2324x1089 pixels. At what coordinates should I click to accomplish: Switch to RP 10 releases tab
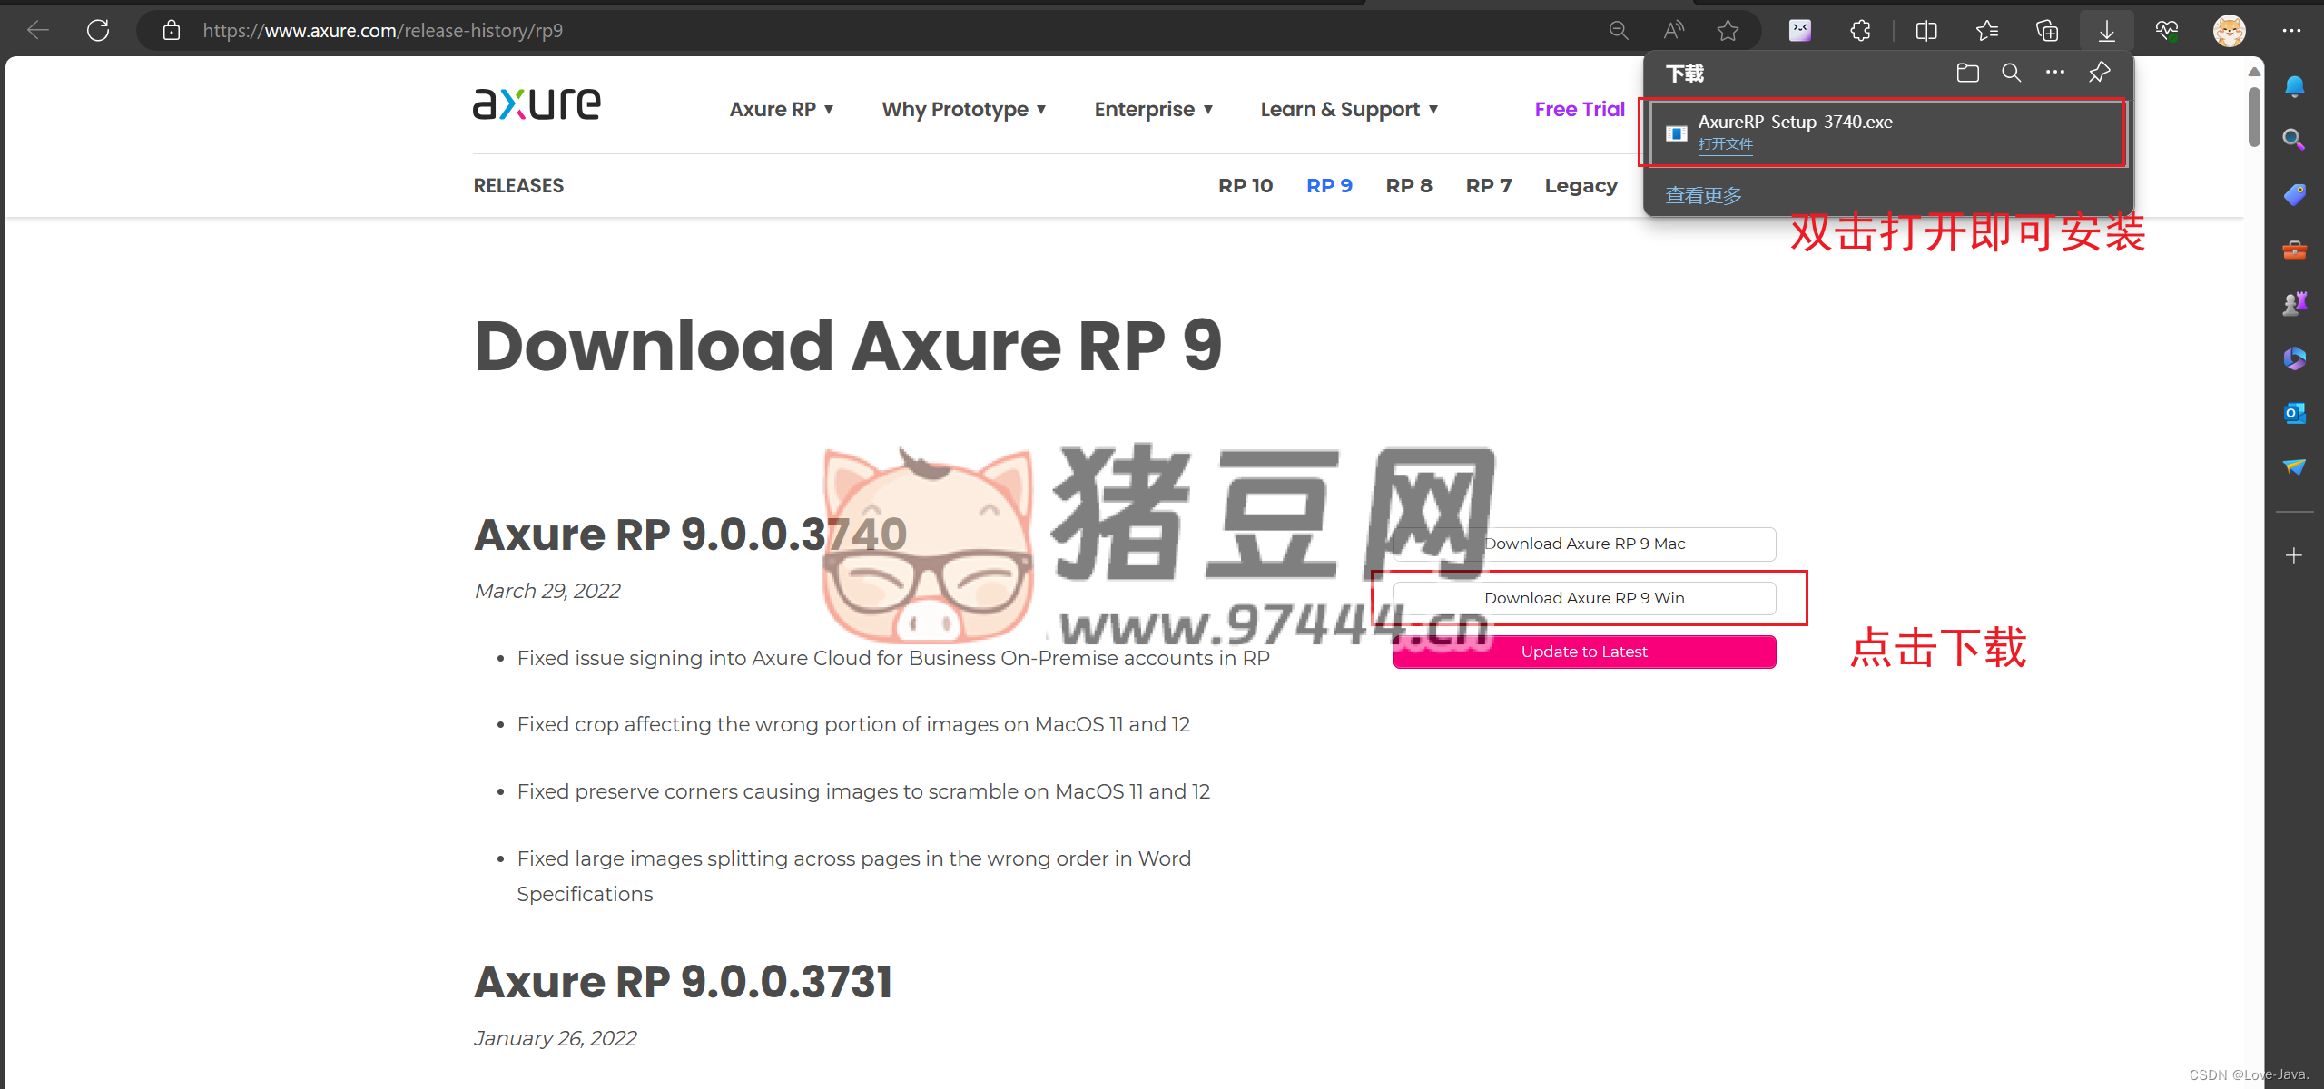pyautogui.click(x=1246, y=185)
